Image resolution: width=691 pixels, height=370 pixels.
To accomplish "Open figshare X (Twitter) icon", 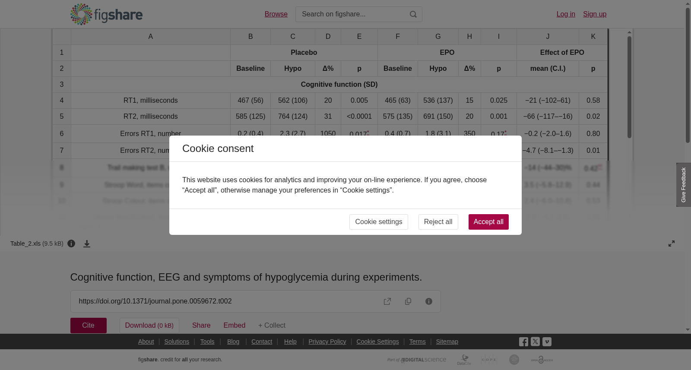I will tap(535, 342).
